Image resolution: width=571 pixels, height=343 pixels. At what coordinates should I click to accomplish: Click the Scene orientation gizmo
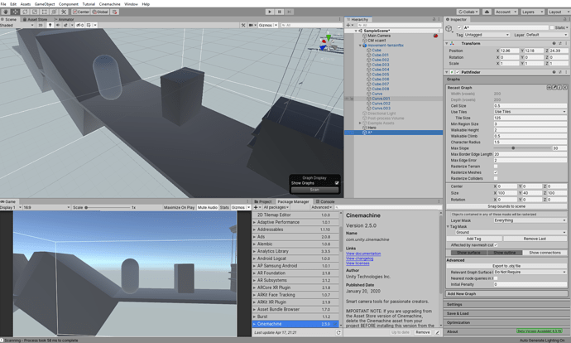[328, 44]
